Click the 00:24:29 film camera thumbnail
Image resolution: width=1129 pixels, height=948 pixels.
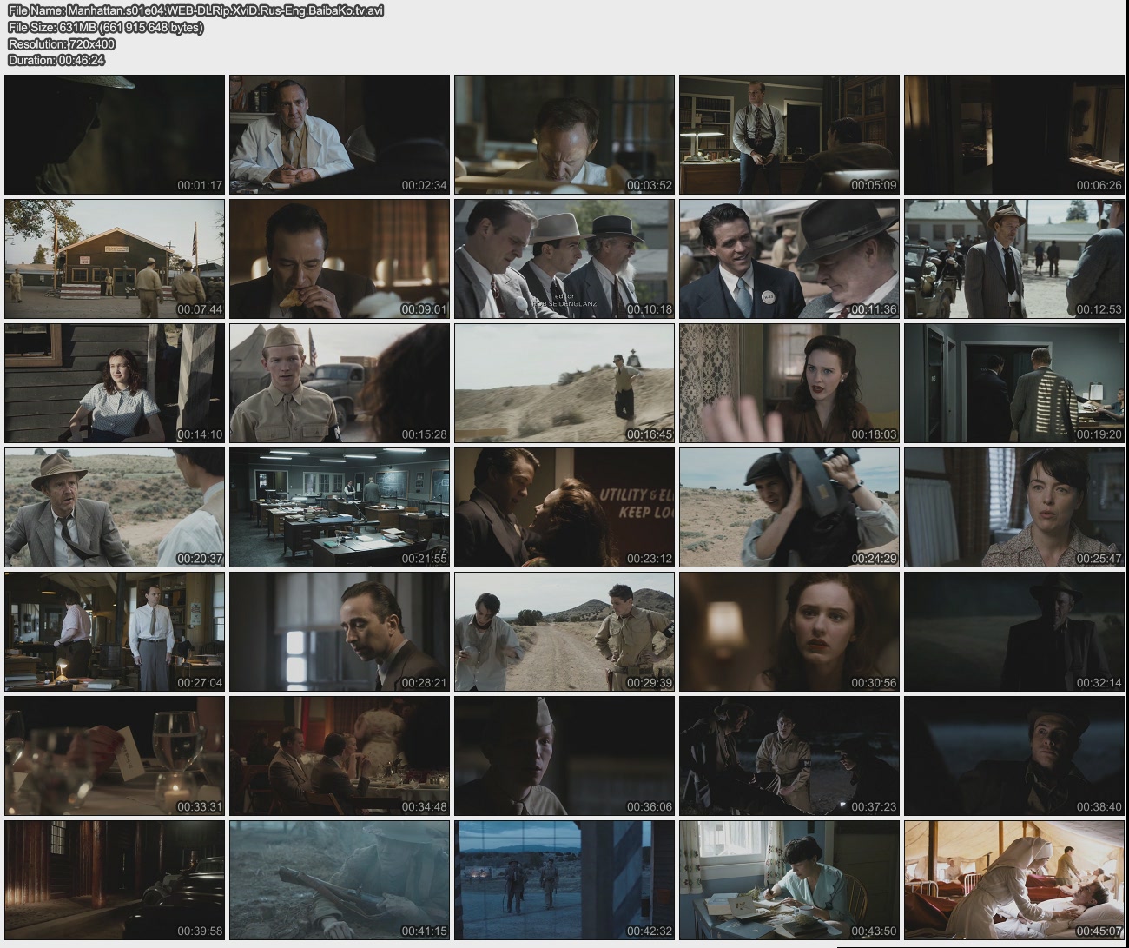point(789,507)
